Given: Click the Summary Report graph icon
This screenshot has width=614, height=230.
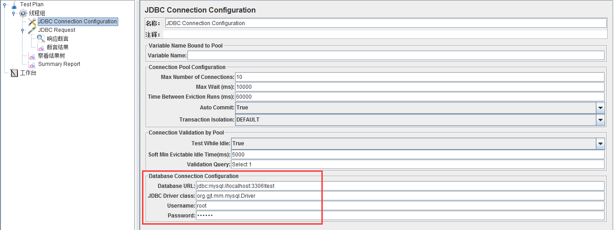Looking at the screenshot, I should click(32, 64).
